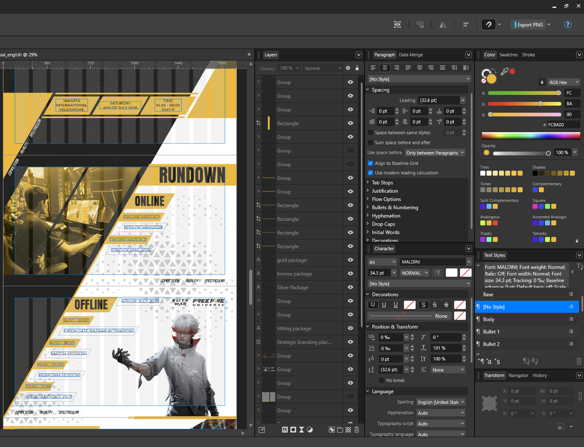Add an adjustment layer
584x447 pixels.
click(310, 430)
